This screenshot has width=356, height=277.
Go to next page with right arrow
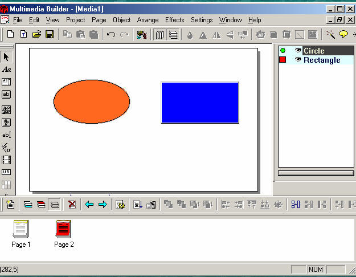click(x=103, y=205)
